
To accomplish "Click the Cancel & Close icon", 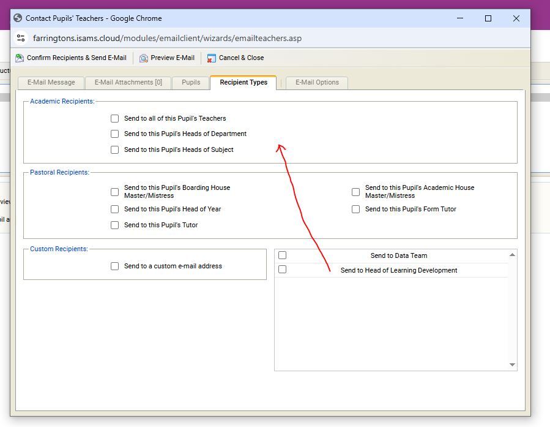I will coord(212,58).
